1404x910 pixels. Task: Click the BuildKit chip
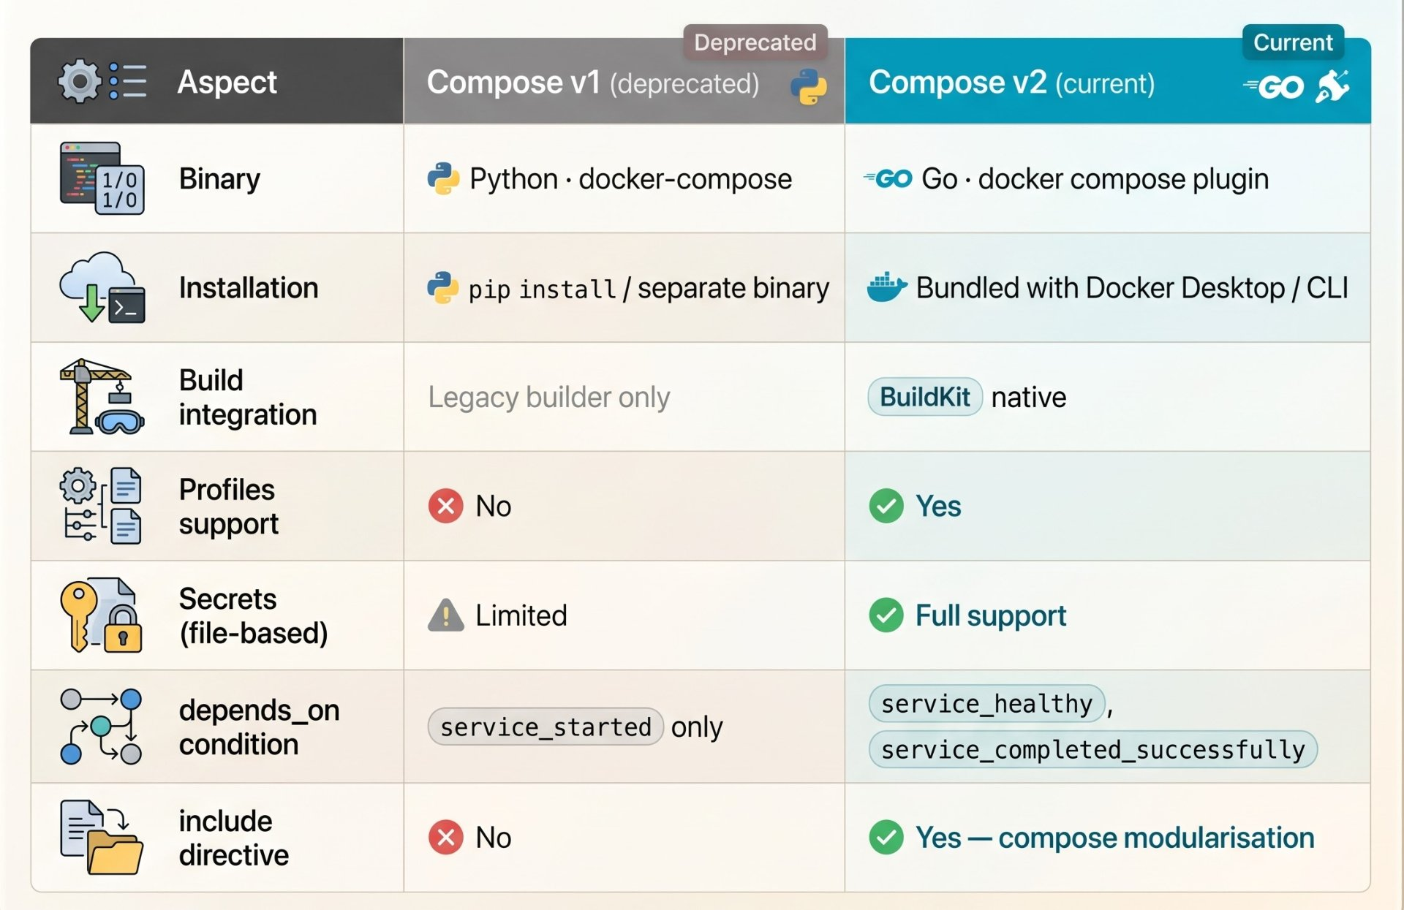click(925, 397)
